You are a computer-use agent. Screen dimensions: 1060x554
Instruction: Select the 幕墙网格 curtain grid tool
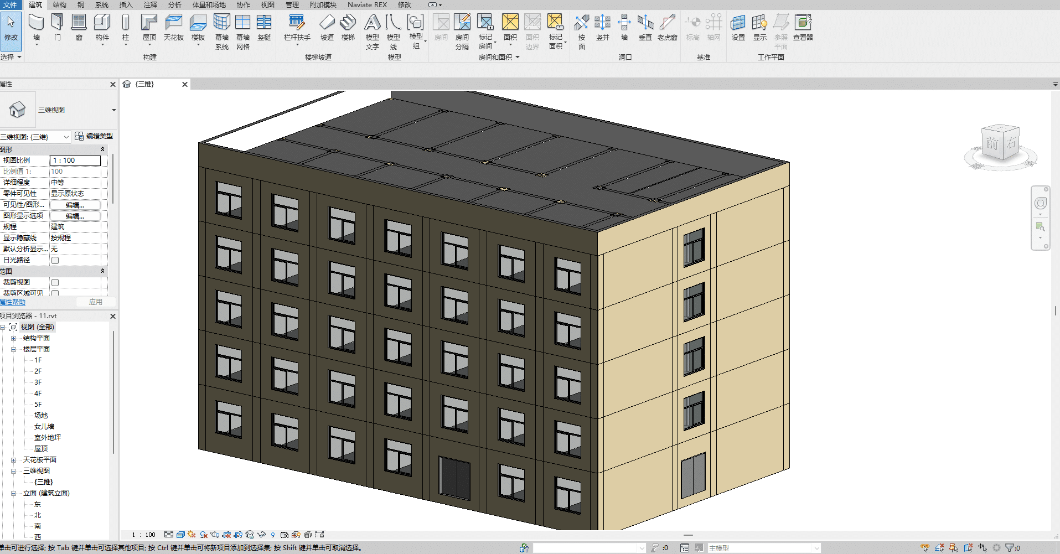point(243,32)
